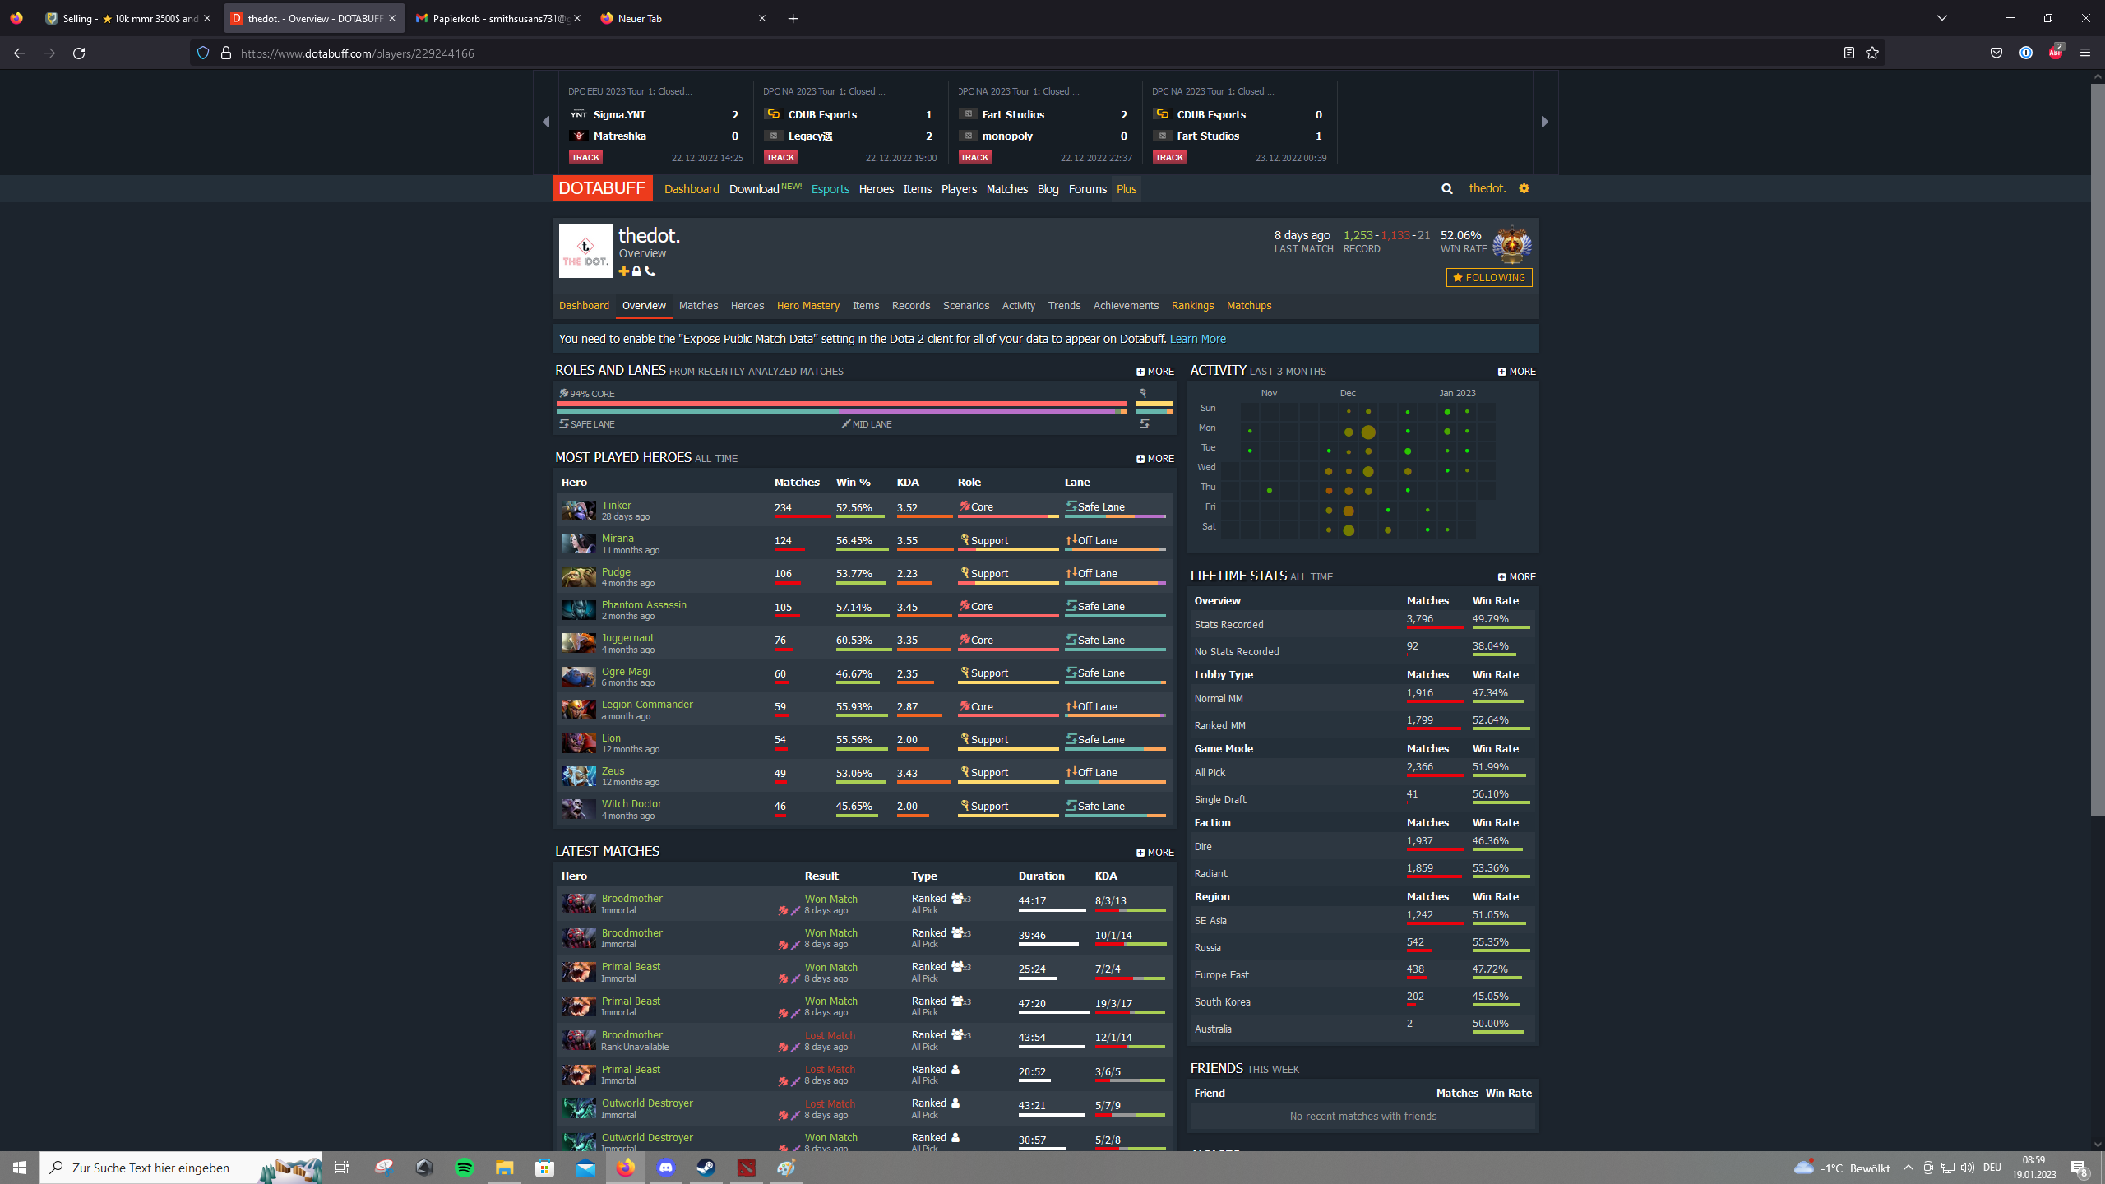Viewport: 2105px width, 1184px height.
Task: Click the page vertical scrollbar
Action: point(2098,448)
